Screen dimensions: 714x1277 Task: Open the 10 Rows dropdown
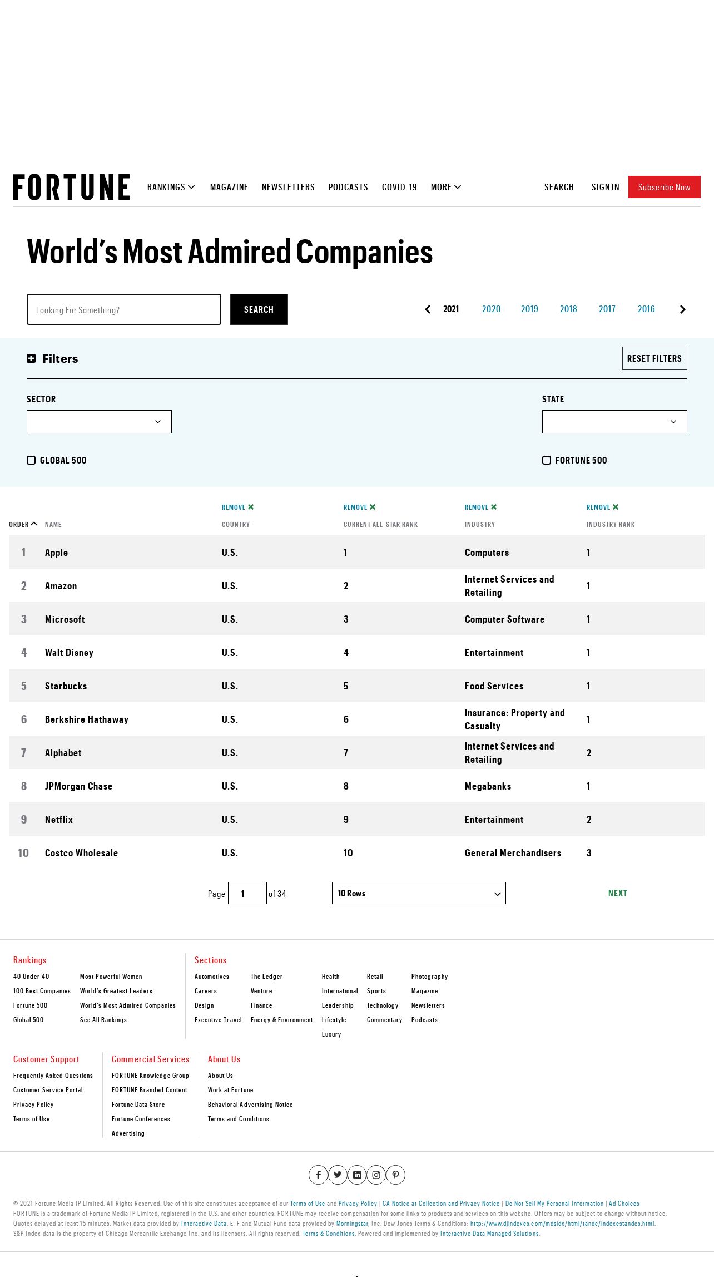419,893
